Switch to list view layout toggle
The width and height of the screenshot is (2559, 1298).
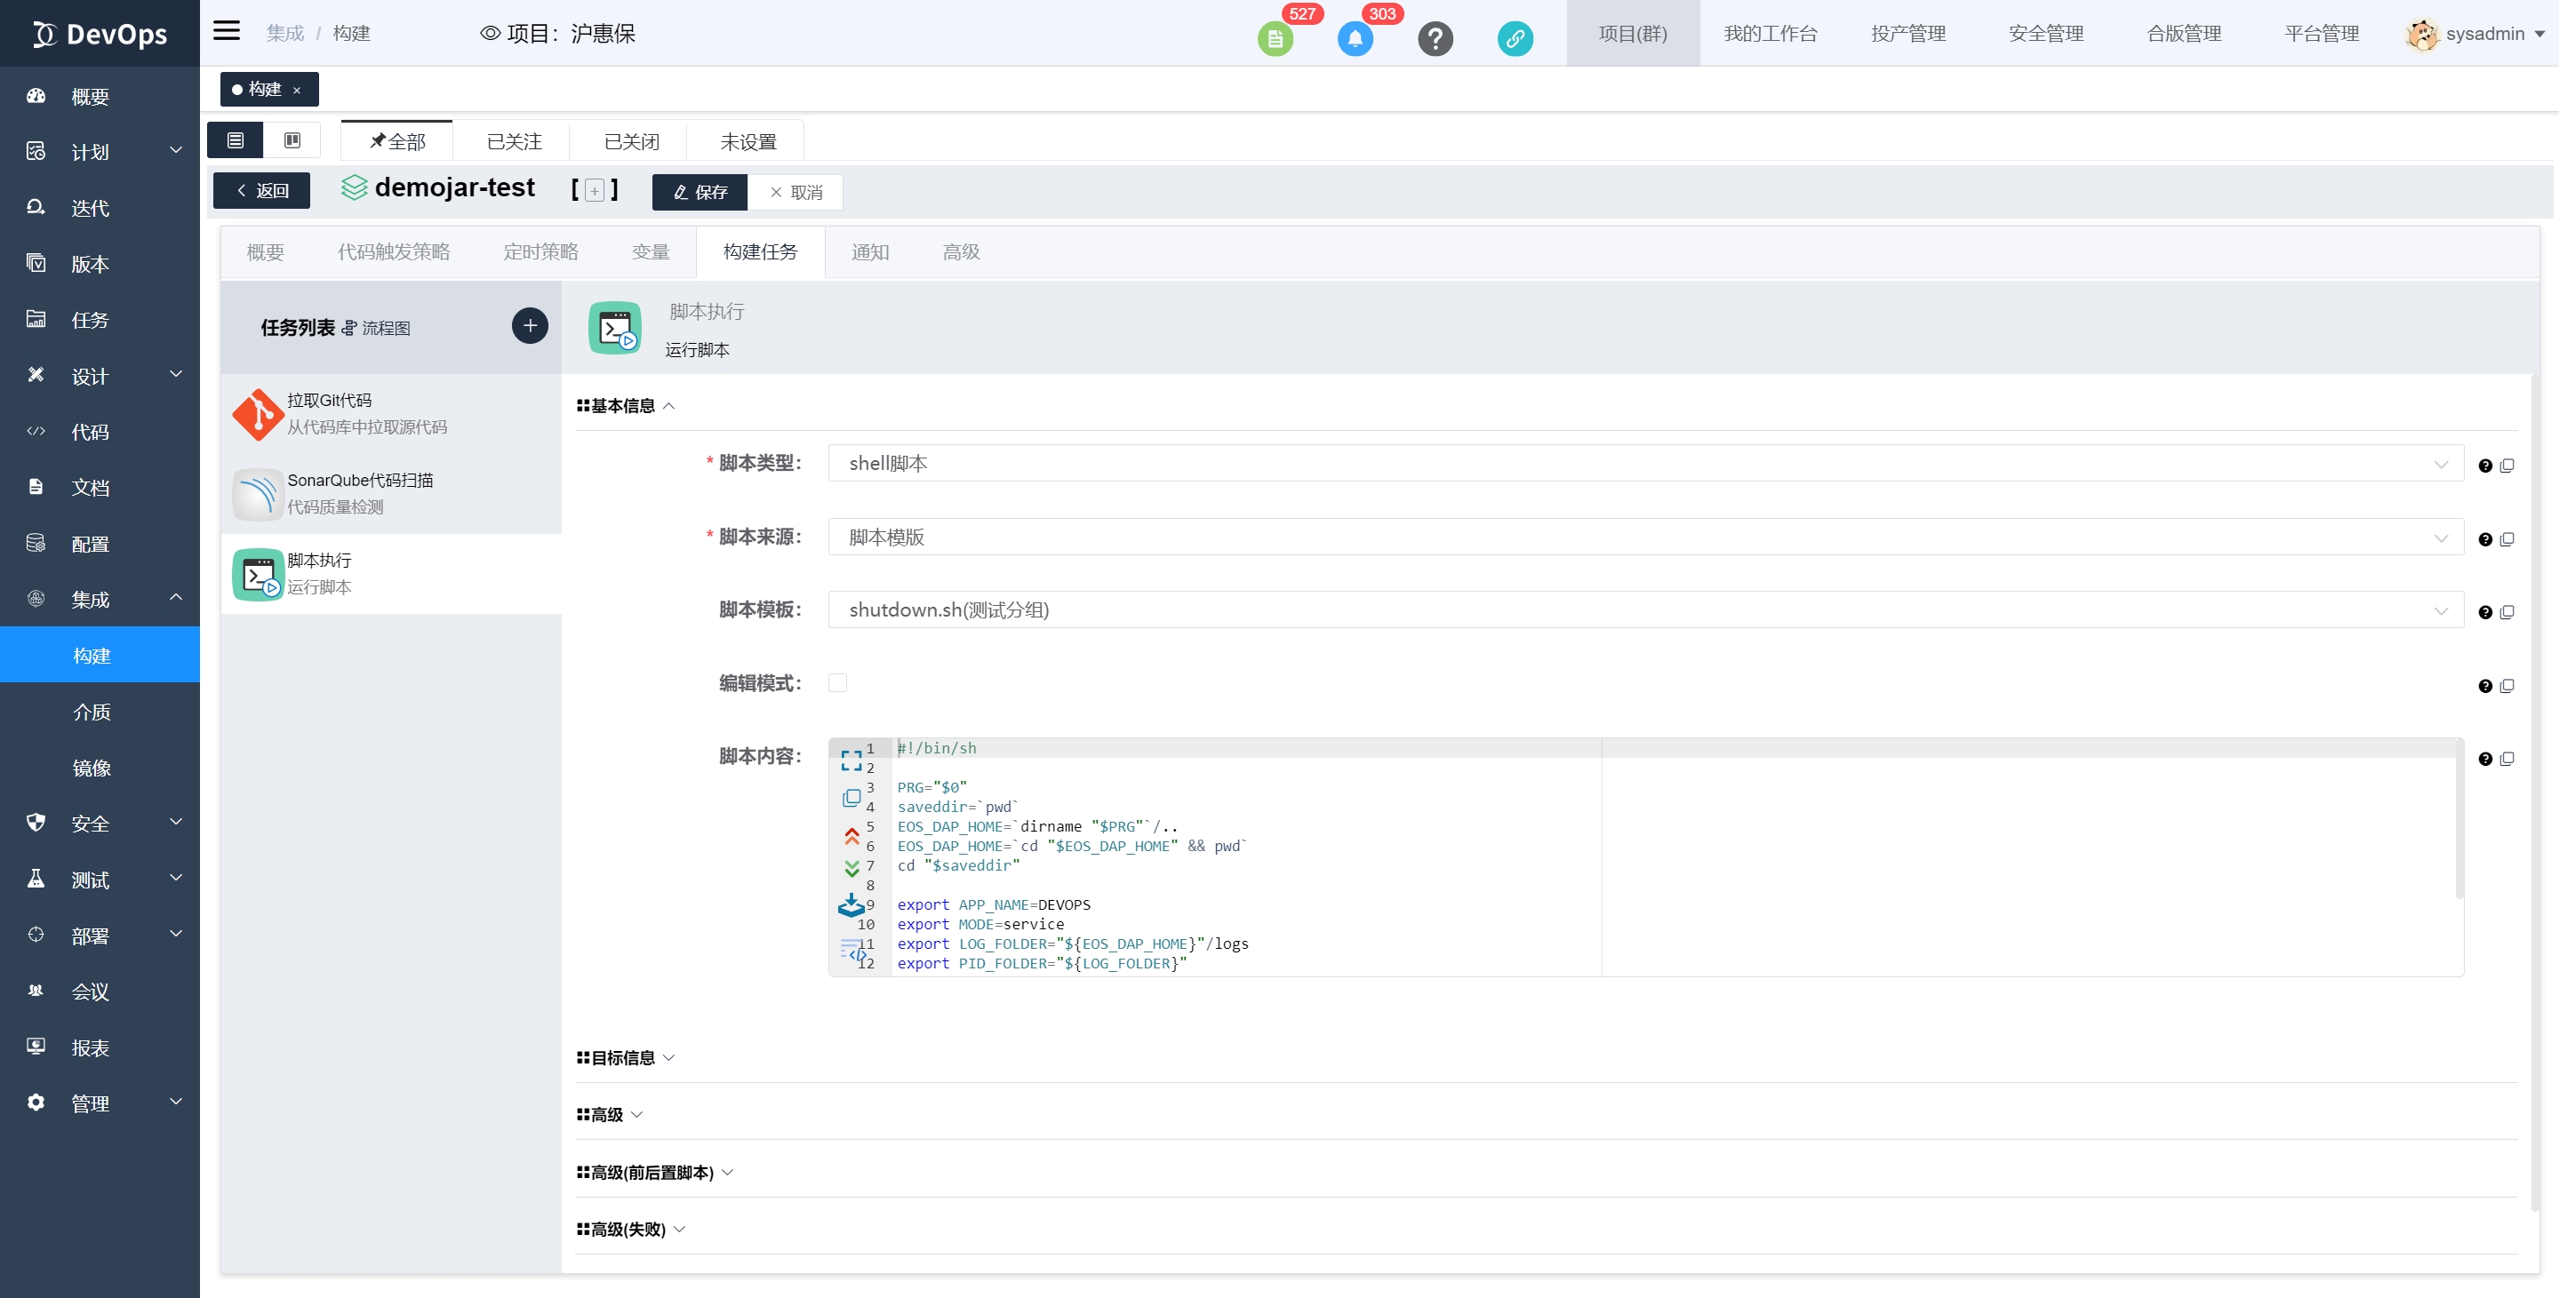click(x=236, y=141)
